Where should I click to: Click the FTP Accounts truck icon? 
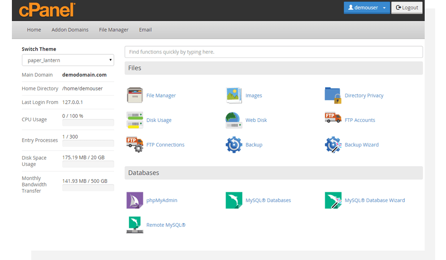(x=333, y=118)
